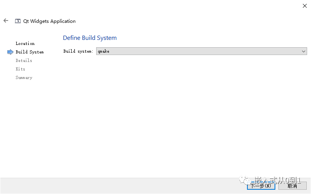Click the chevron arrow of the qmake dropdown
Viewport: 311px width, 194px height.
click(x=304, y=51)
